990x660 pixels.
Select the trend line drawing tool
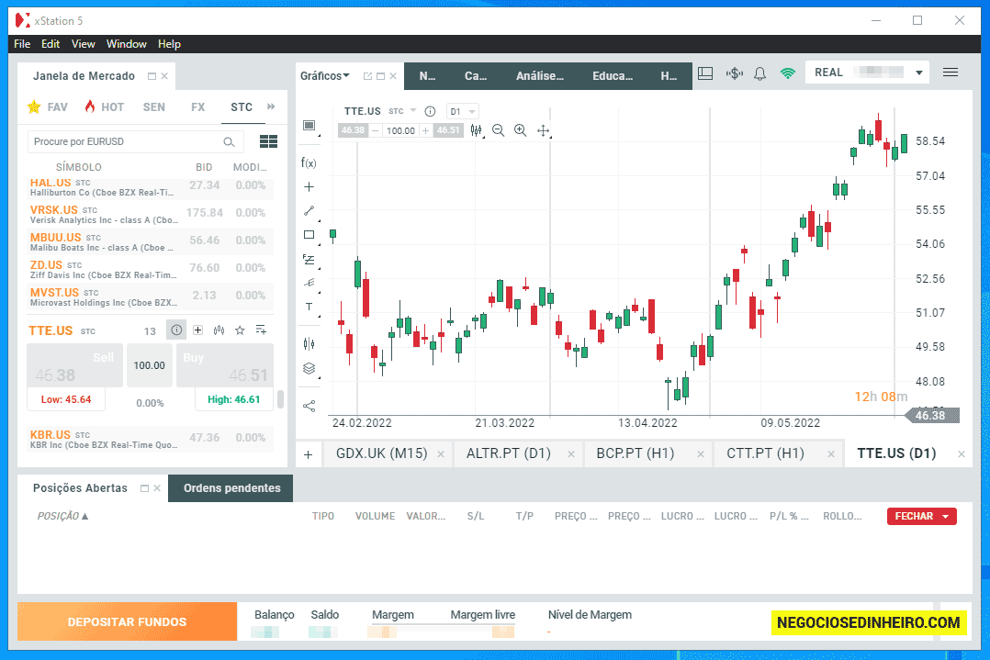(309, 211)
